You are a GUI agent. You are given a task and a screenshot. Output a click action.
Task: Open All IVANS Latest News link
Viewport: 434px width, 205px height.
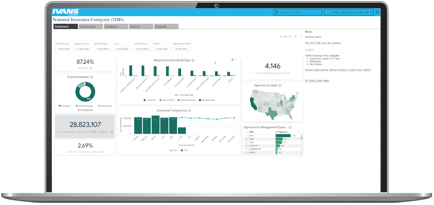point(317,81)
